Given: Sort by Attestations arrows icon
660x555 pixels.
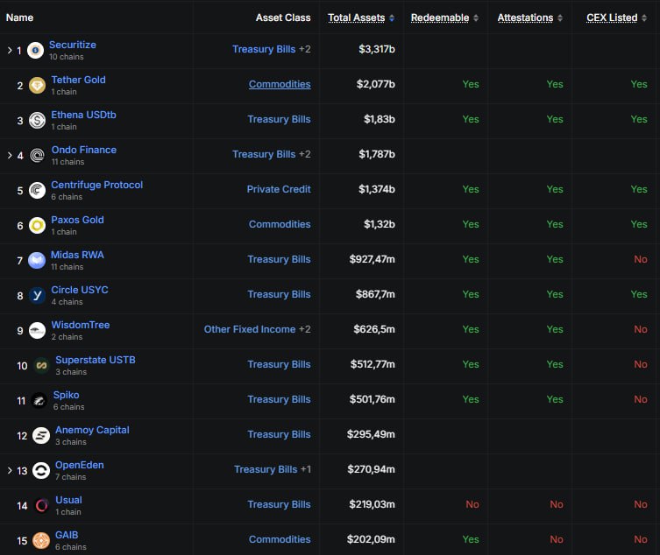Looking at the screenshot, I should coord(560,18).
